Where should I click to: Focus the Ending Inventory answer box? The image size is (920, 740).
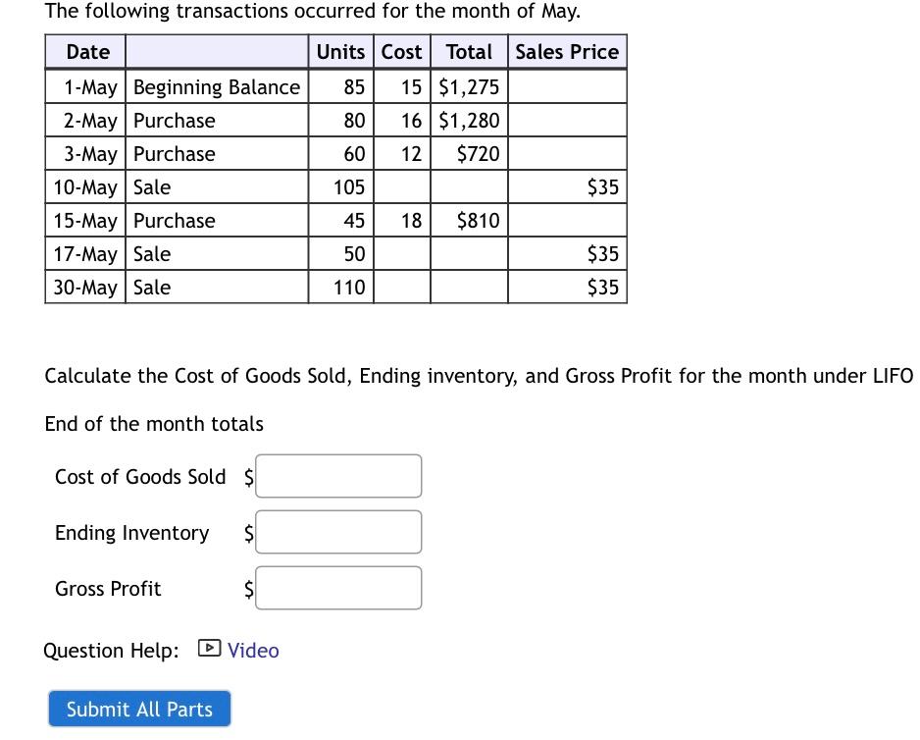338,532
